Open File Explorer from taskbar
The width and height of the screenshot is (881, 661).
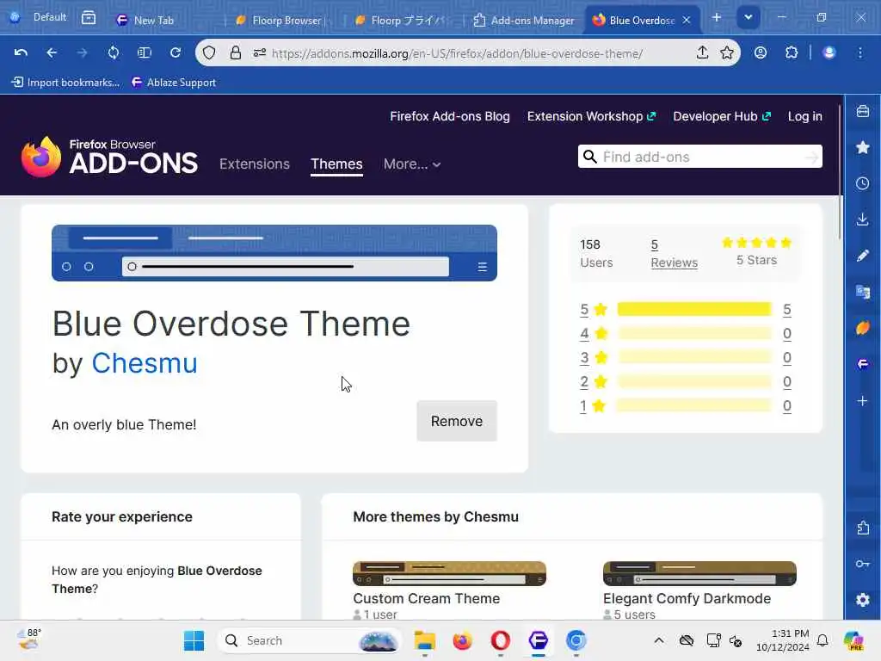[x=425, y=640]
